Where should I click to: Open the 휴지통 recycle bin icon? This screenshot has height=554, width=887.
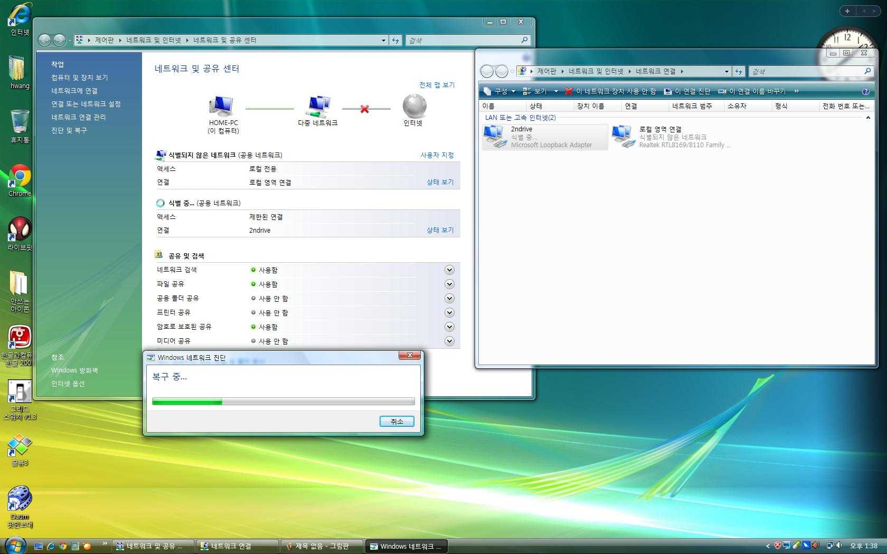(x=20, y=127)
